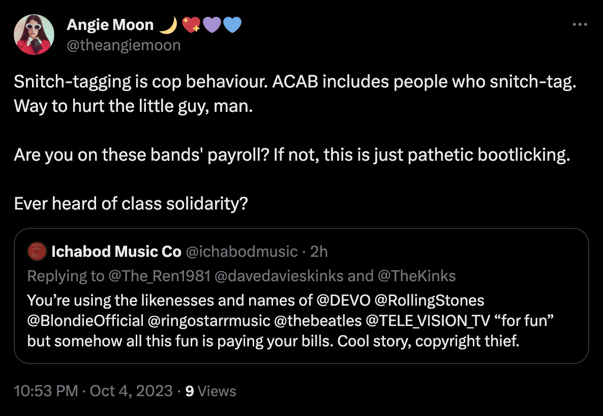Click the @ichabodmusic handle
603x416 pixels.
coord(242,251)
